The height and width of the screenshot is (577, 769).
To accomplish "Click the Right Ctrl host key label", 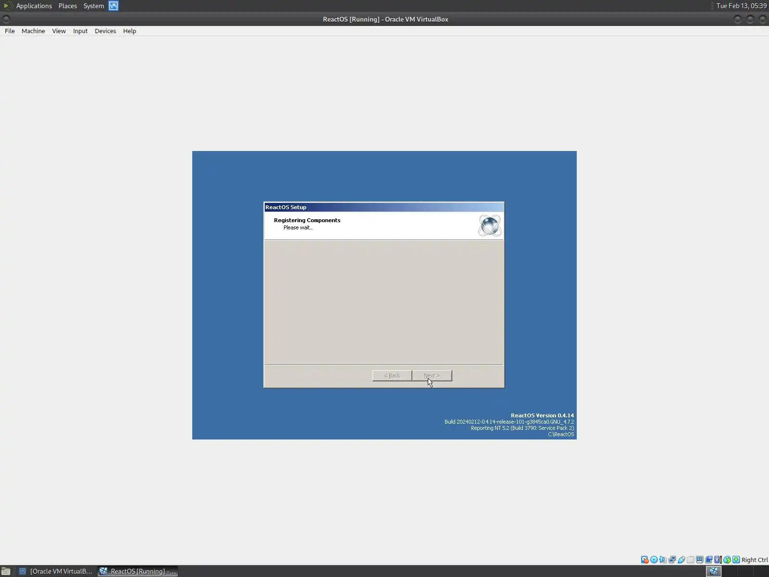I will coord(755,560).
